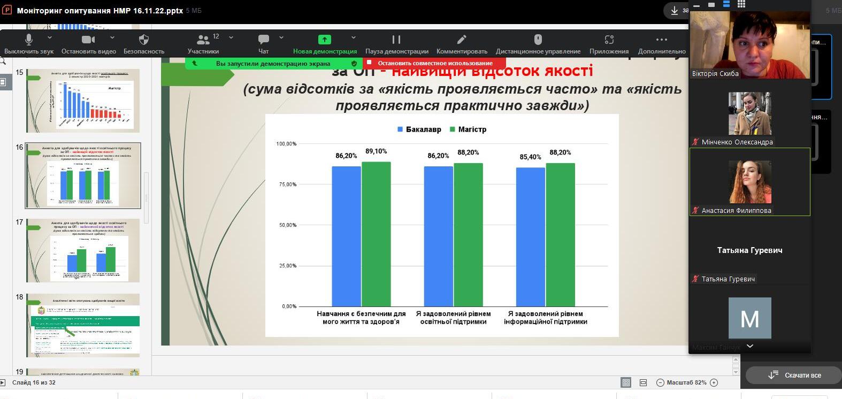This screenshot has height=399, width=842.
Task: Switch video panel to vertical strip view
Action: click(x=726, y=4)
